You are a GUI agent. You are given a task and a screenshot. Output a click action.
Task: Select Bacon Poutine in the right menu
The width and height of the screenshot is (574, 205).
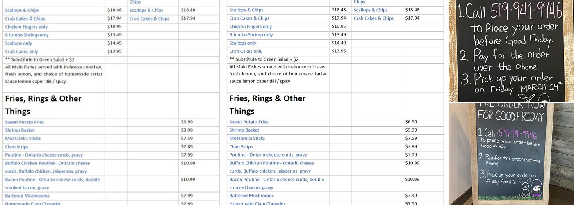pyautogui.click(x=276, y=180)
